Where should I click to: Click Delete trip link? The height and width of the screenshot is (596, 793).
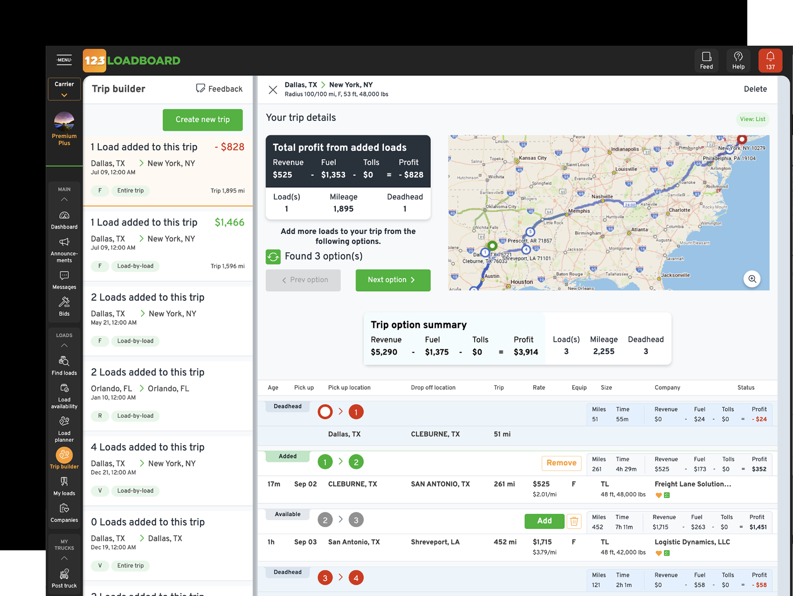755,89
